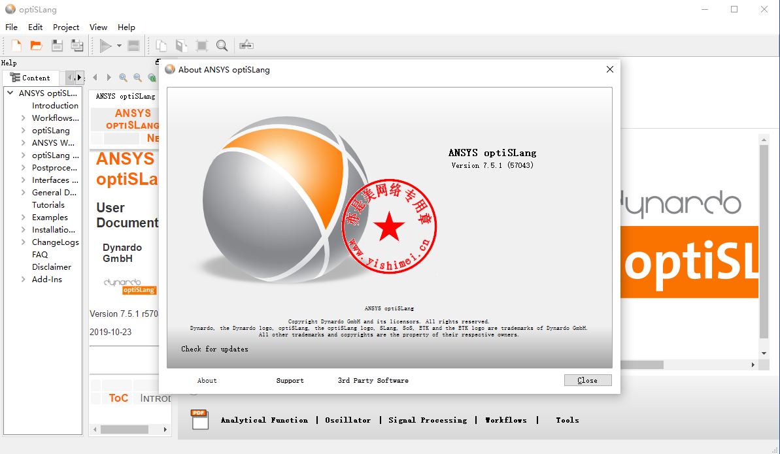Click the scroll right arrow in the welcome panel

753,365
